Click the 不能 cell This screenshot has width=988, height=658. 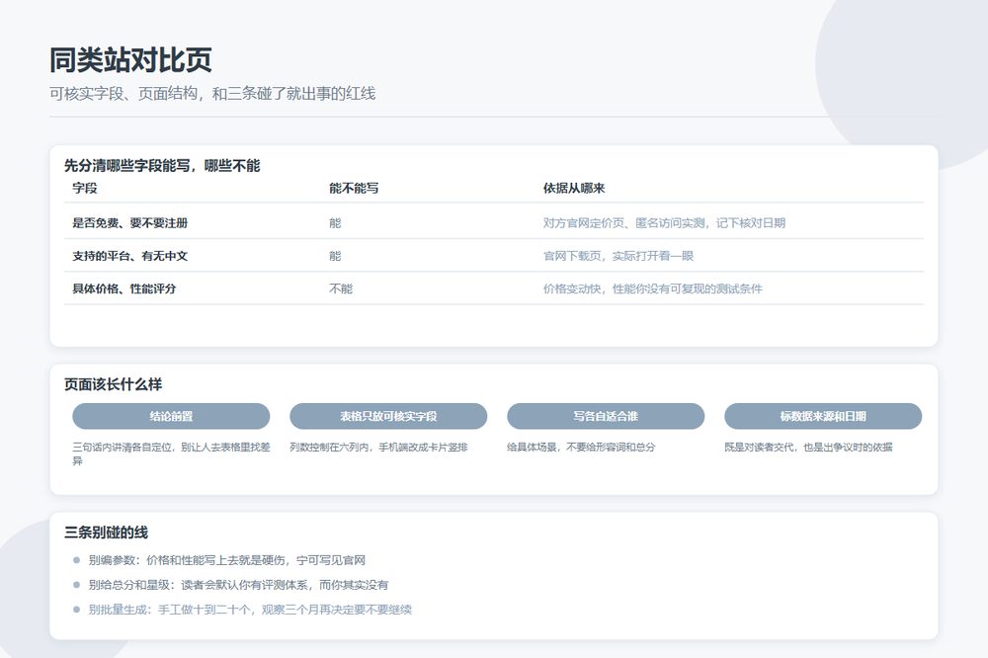coord(341,288)
